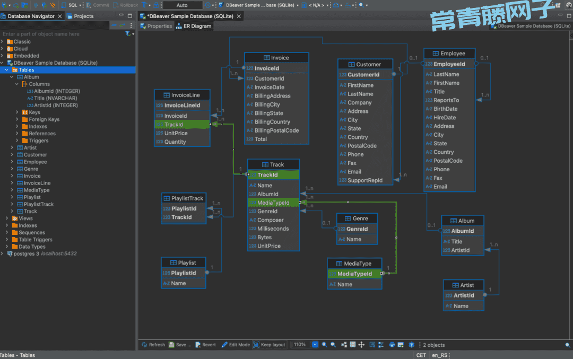Image resolution: width=573 pixels, height=359 pixels.
Task: Close the Database Navigator view
Action: click(x=60, y=16)
